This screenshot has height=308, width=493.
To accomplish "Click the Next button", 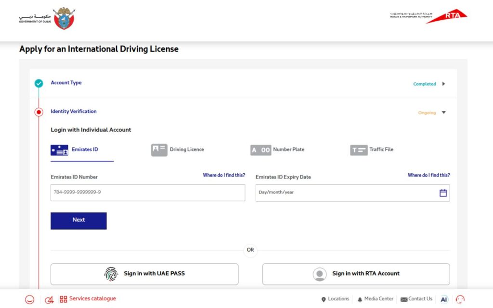I will coord(78,220).
